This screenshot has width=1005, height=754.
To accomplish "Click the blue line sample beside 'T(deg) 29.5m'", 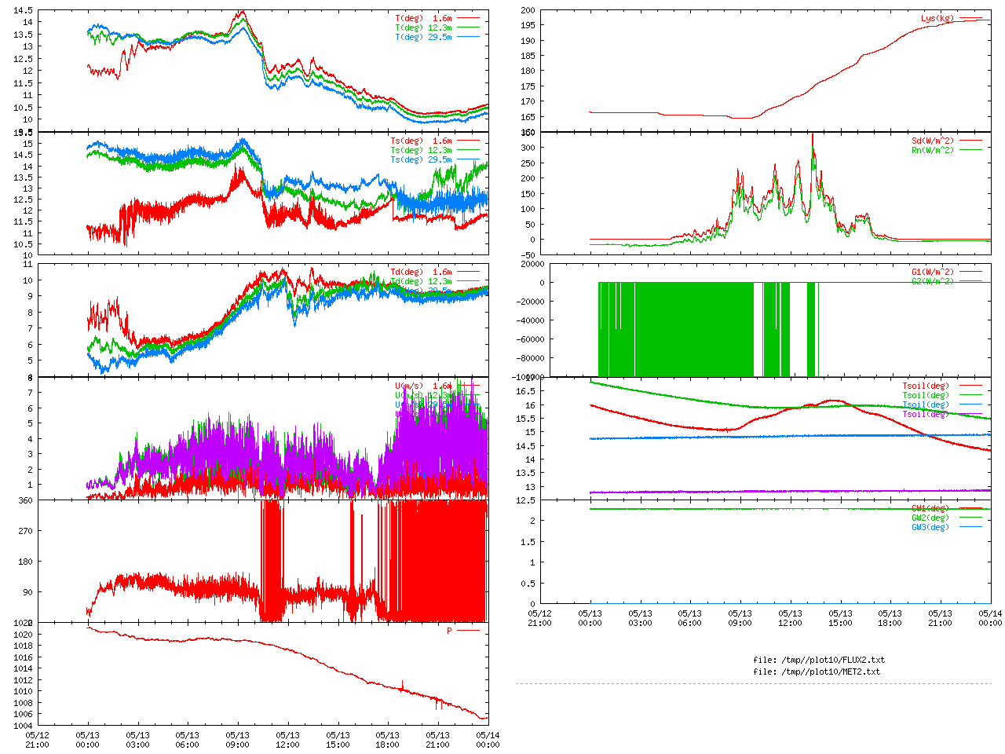I will tap(468, 37).
